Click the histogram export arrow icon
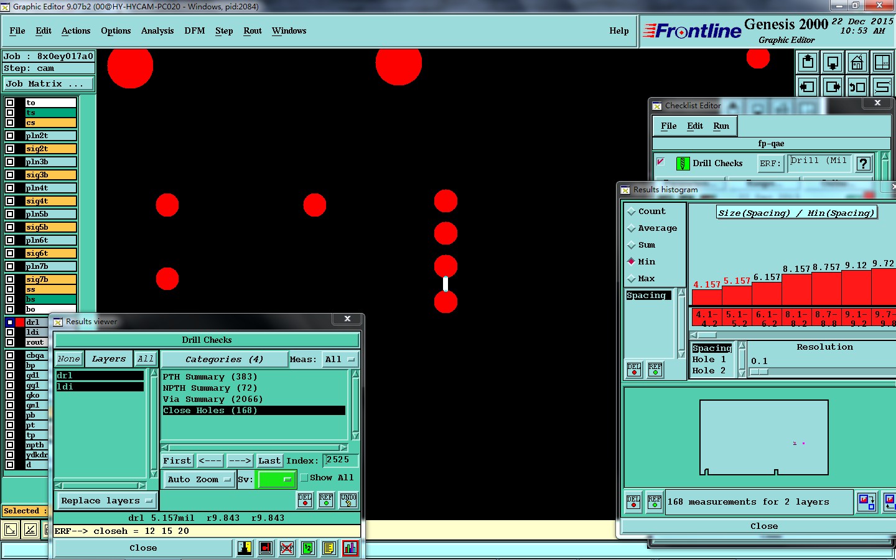Viewport: 896px width, 560px height. point(867,502)
